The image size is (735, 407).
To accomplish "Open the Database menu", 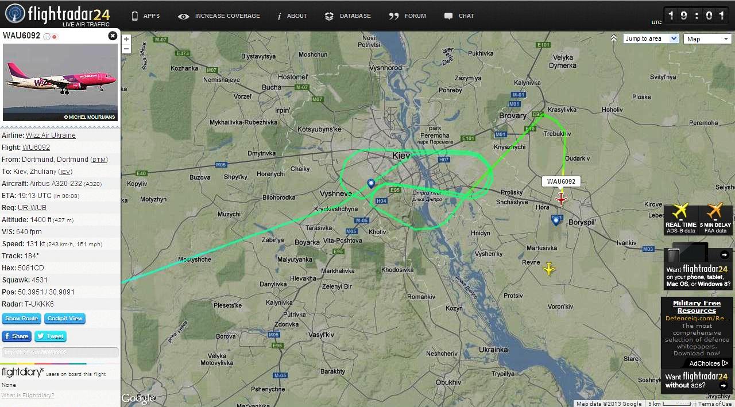I will pos(348,16).
